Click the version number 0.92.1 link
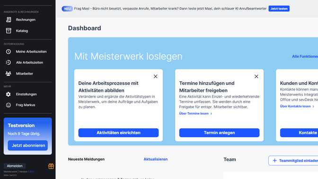The image size is (318, 179). click(x=31, y=172)
